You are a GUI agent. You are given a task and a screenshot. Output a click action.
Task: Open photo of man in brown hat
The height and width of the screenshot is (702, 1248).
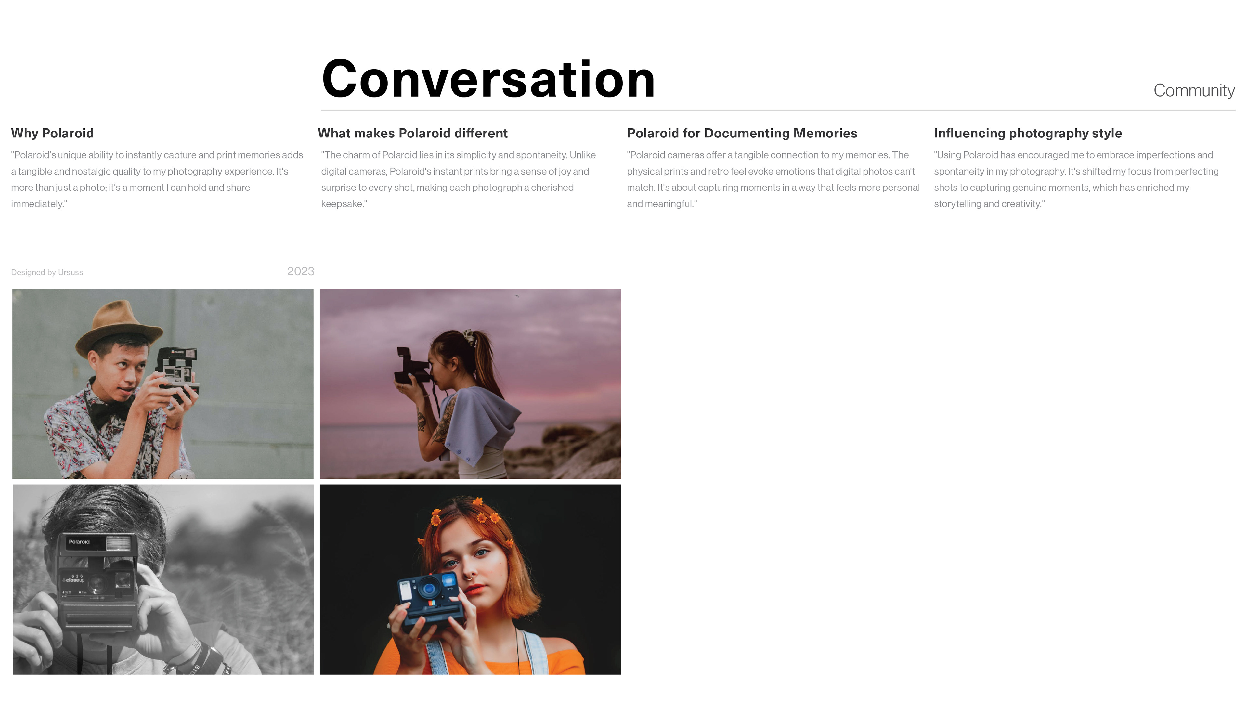163,384
